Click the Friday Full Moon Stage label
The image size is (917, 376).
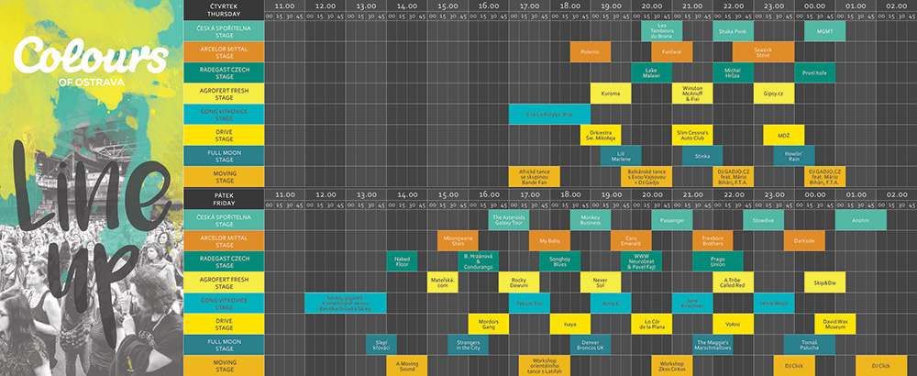click(x=224, y=346)
